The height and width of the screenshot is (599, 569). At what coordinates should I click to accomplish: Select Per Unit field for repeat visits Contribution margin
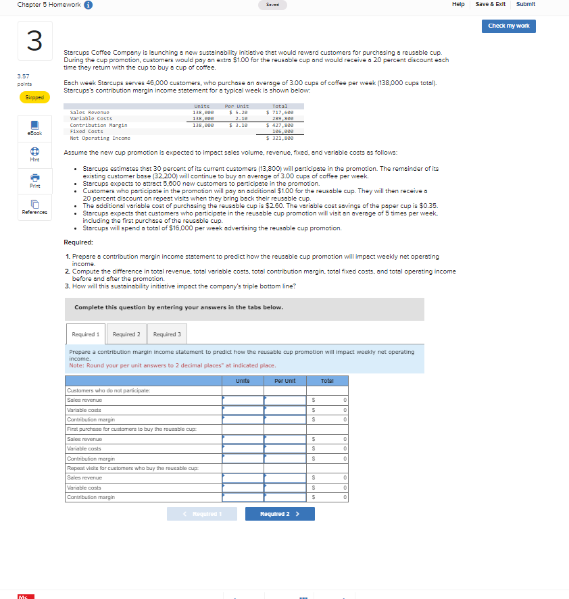[x=285, y=497]
